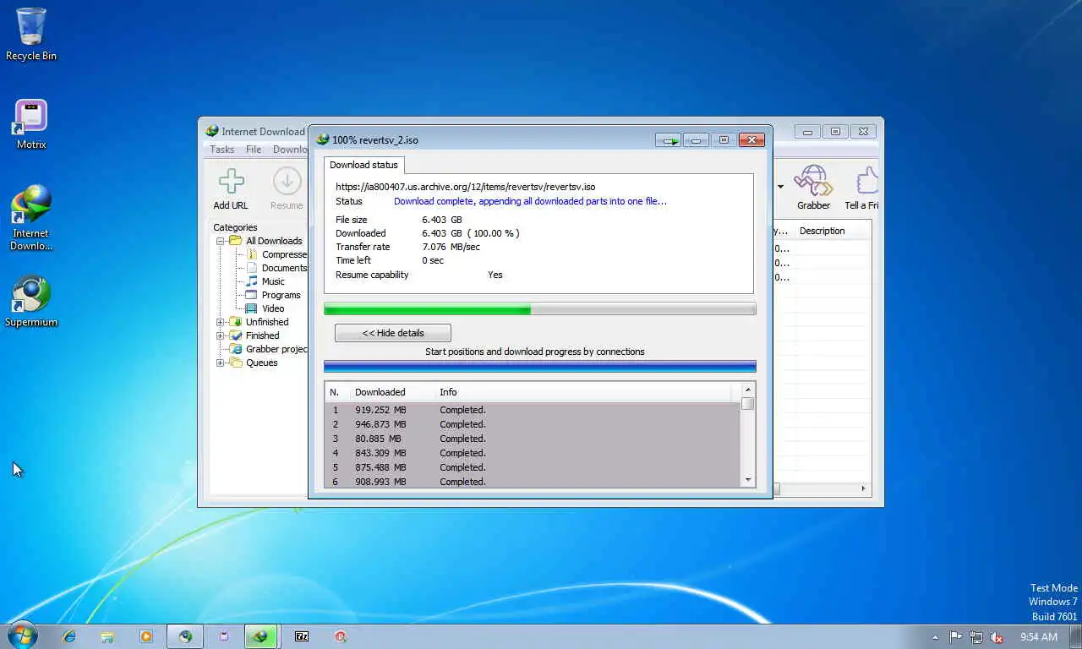The image size is (1082, 649).
Task: Expand the Unfinished category node
Action: [221, 322]
